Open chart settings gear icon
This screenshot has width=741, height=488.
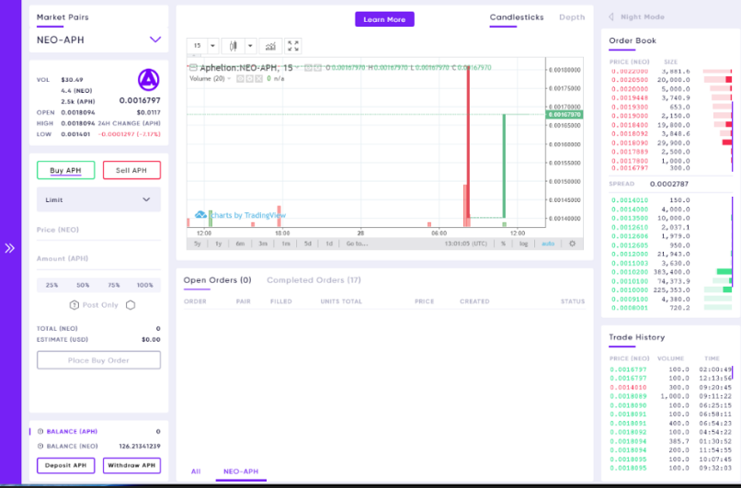pos(572,244)
